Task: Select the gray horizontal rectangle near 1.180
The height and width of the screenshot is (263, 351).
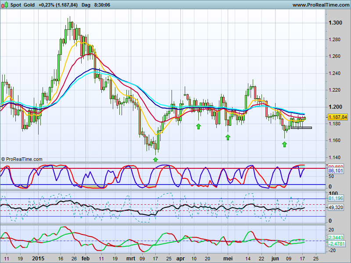Action: click(301, 128)
